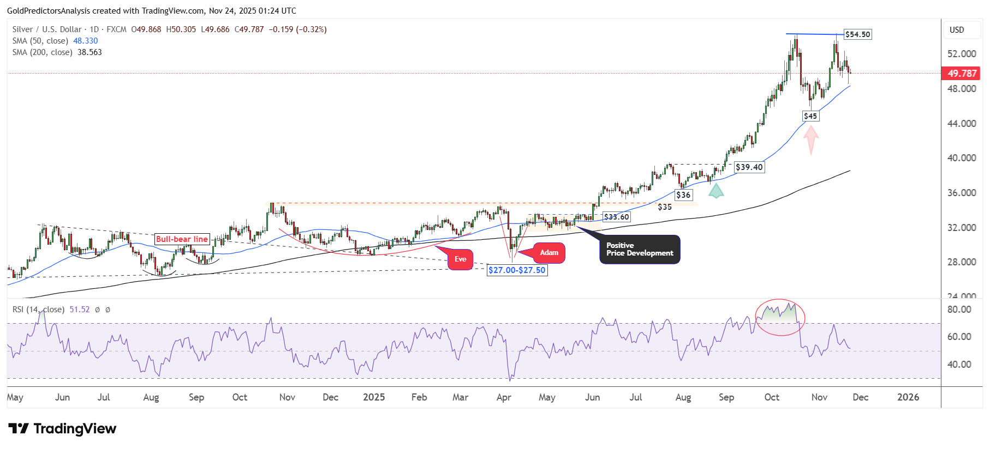Click the pink up arrow below $45
The height and width of the screenshot is (449, 990).
pyautogui.click(x=811, y=139)
